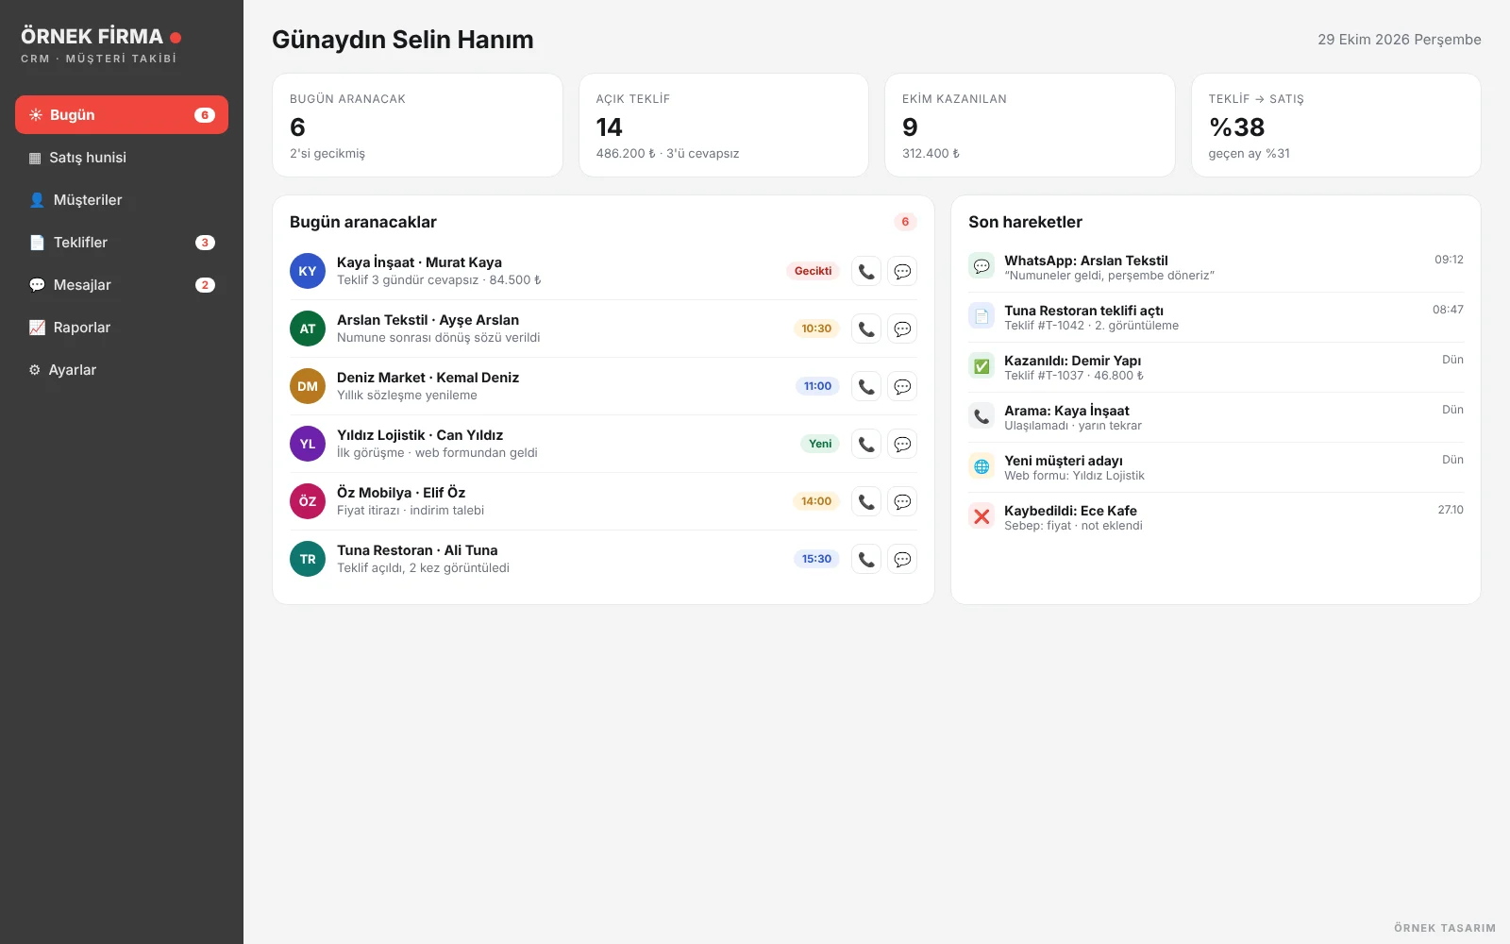Message Deniz Market via chat icon
The height and width of the screenshot is (944, 1510).
[902, 386]
